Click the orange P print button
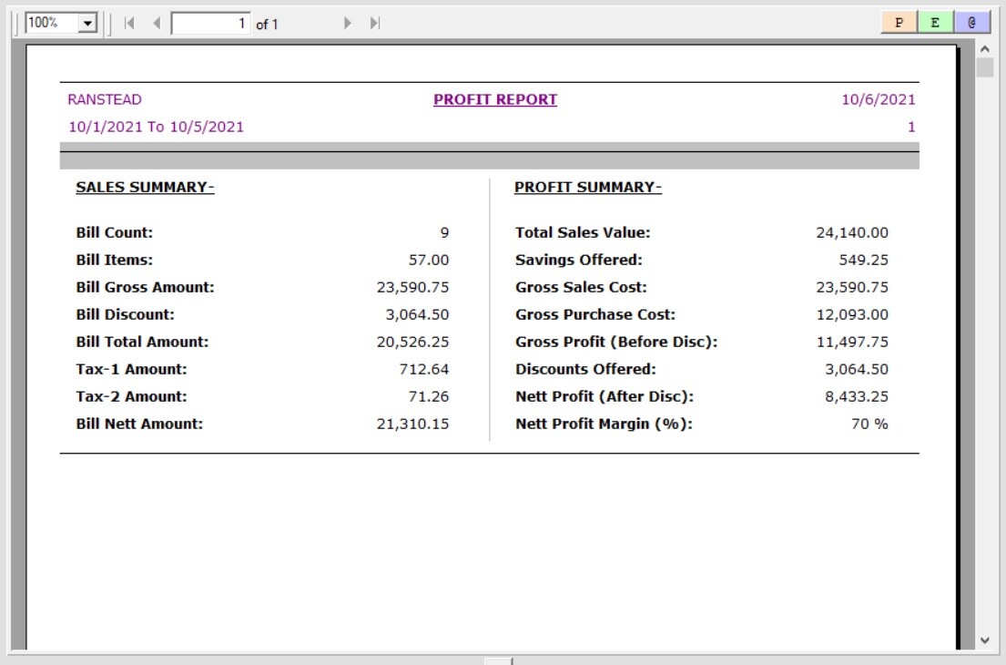This screenshot has height=665, width=1006. pyautogui.click(x=899, y=23)
